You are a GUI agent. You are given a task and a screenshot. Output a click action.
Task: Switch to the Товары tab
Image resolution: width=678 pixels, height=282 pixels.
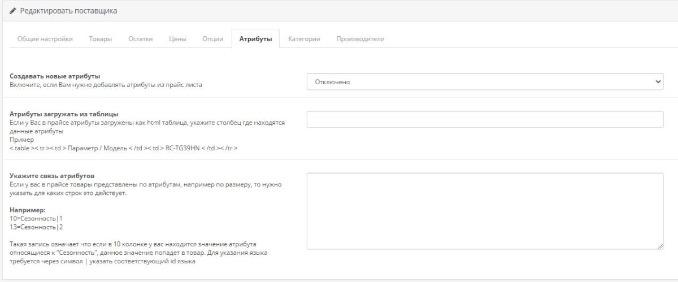coord(100,39)
